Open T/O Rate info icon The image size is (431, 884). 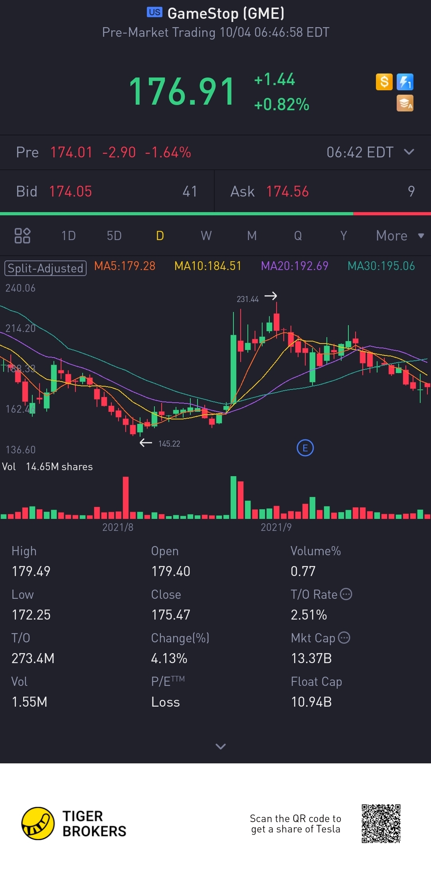click(x=346, y=594)
